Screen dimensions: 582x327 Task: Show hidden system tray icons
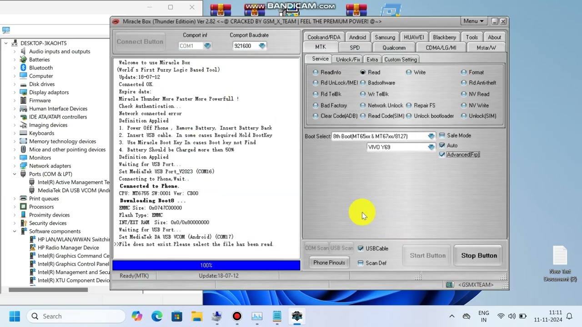pyautogui.click(x=452, y=316)
